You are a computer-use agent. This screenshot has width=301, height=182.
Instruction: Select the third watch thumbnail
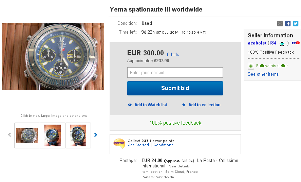78,135
